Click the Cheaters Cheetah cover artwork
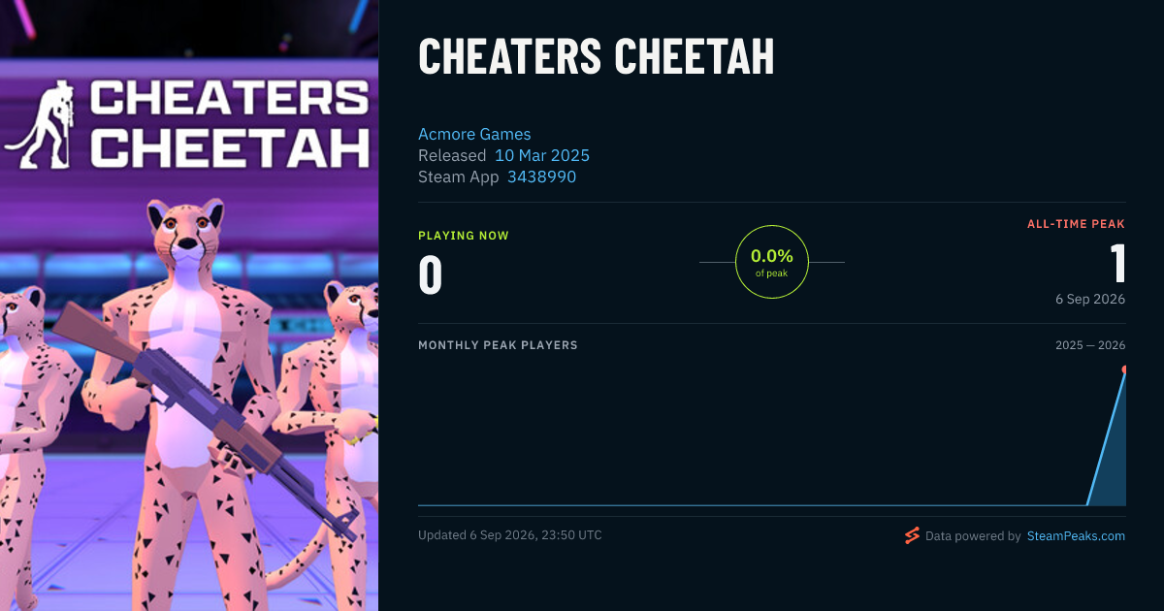This screenshot has width=1164, height=611. [x=189, y=305]
